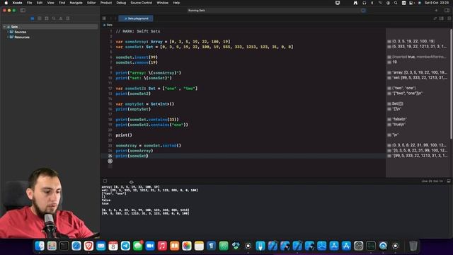The width and height of the screenshot is (453, 255).
Task: Open Safari from the Dock
Action: (76, 246)
